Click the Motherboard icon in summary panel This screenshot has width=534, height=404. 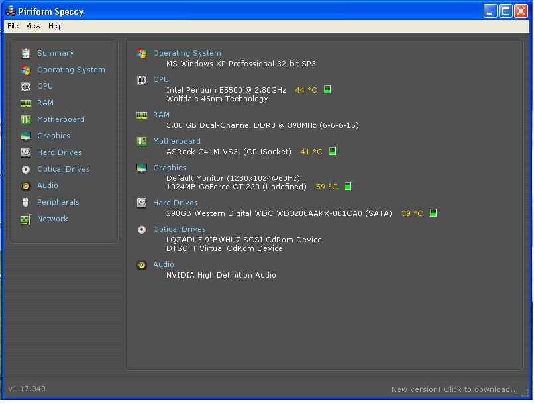142,141
